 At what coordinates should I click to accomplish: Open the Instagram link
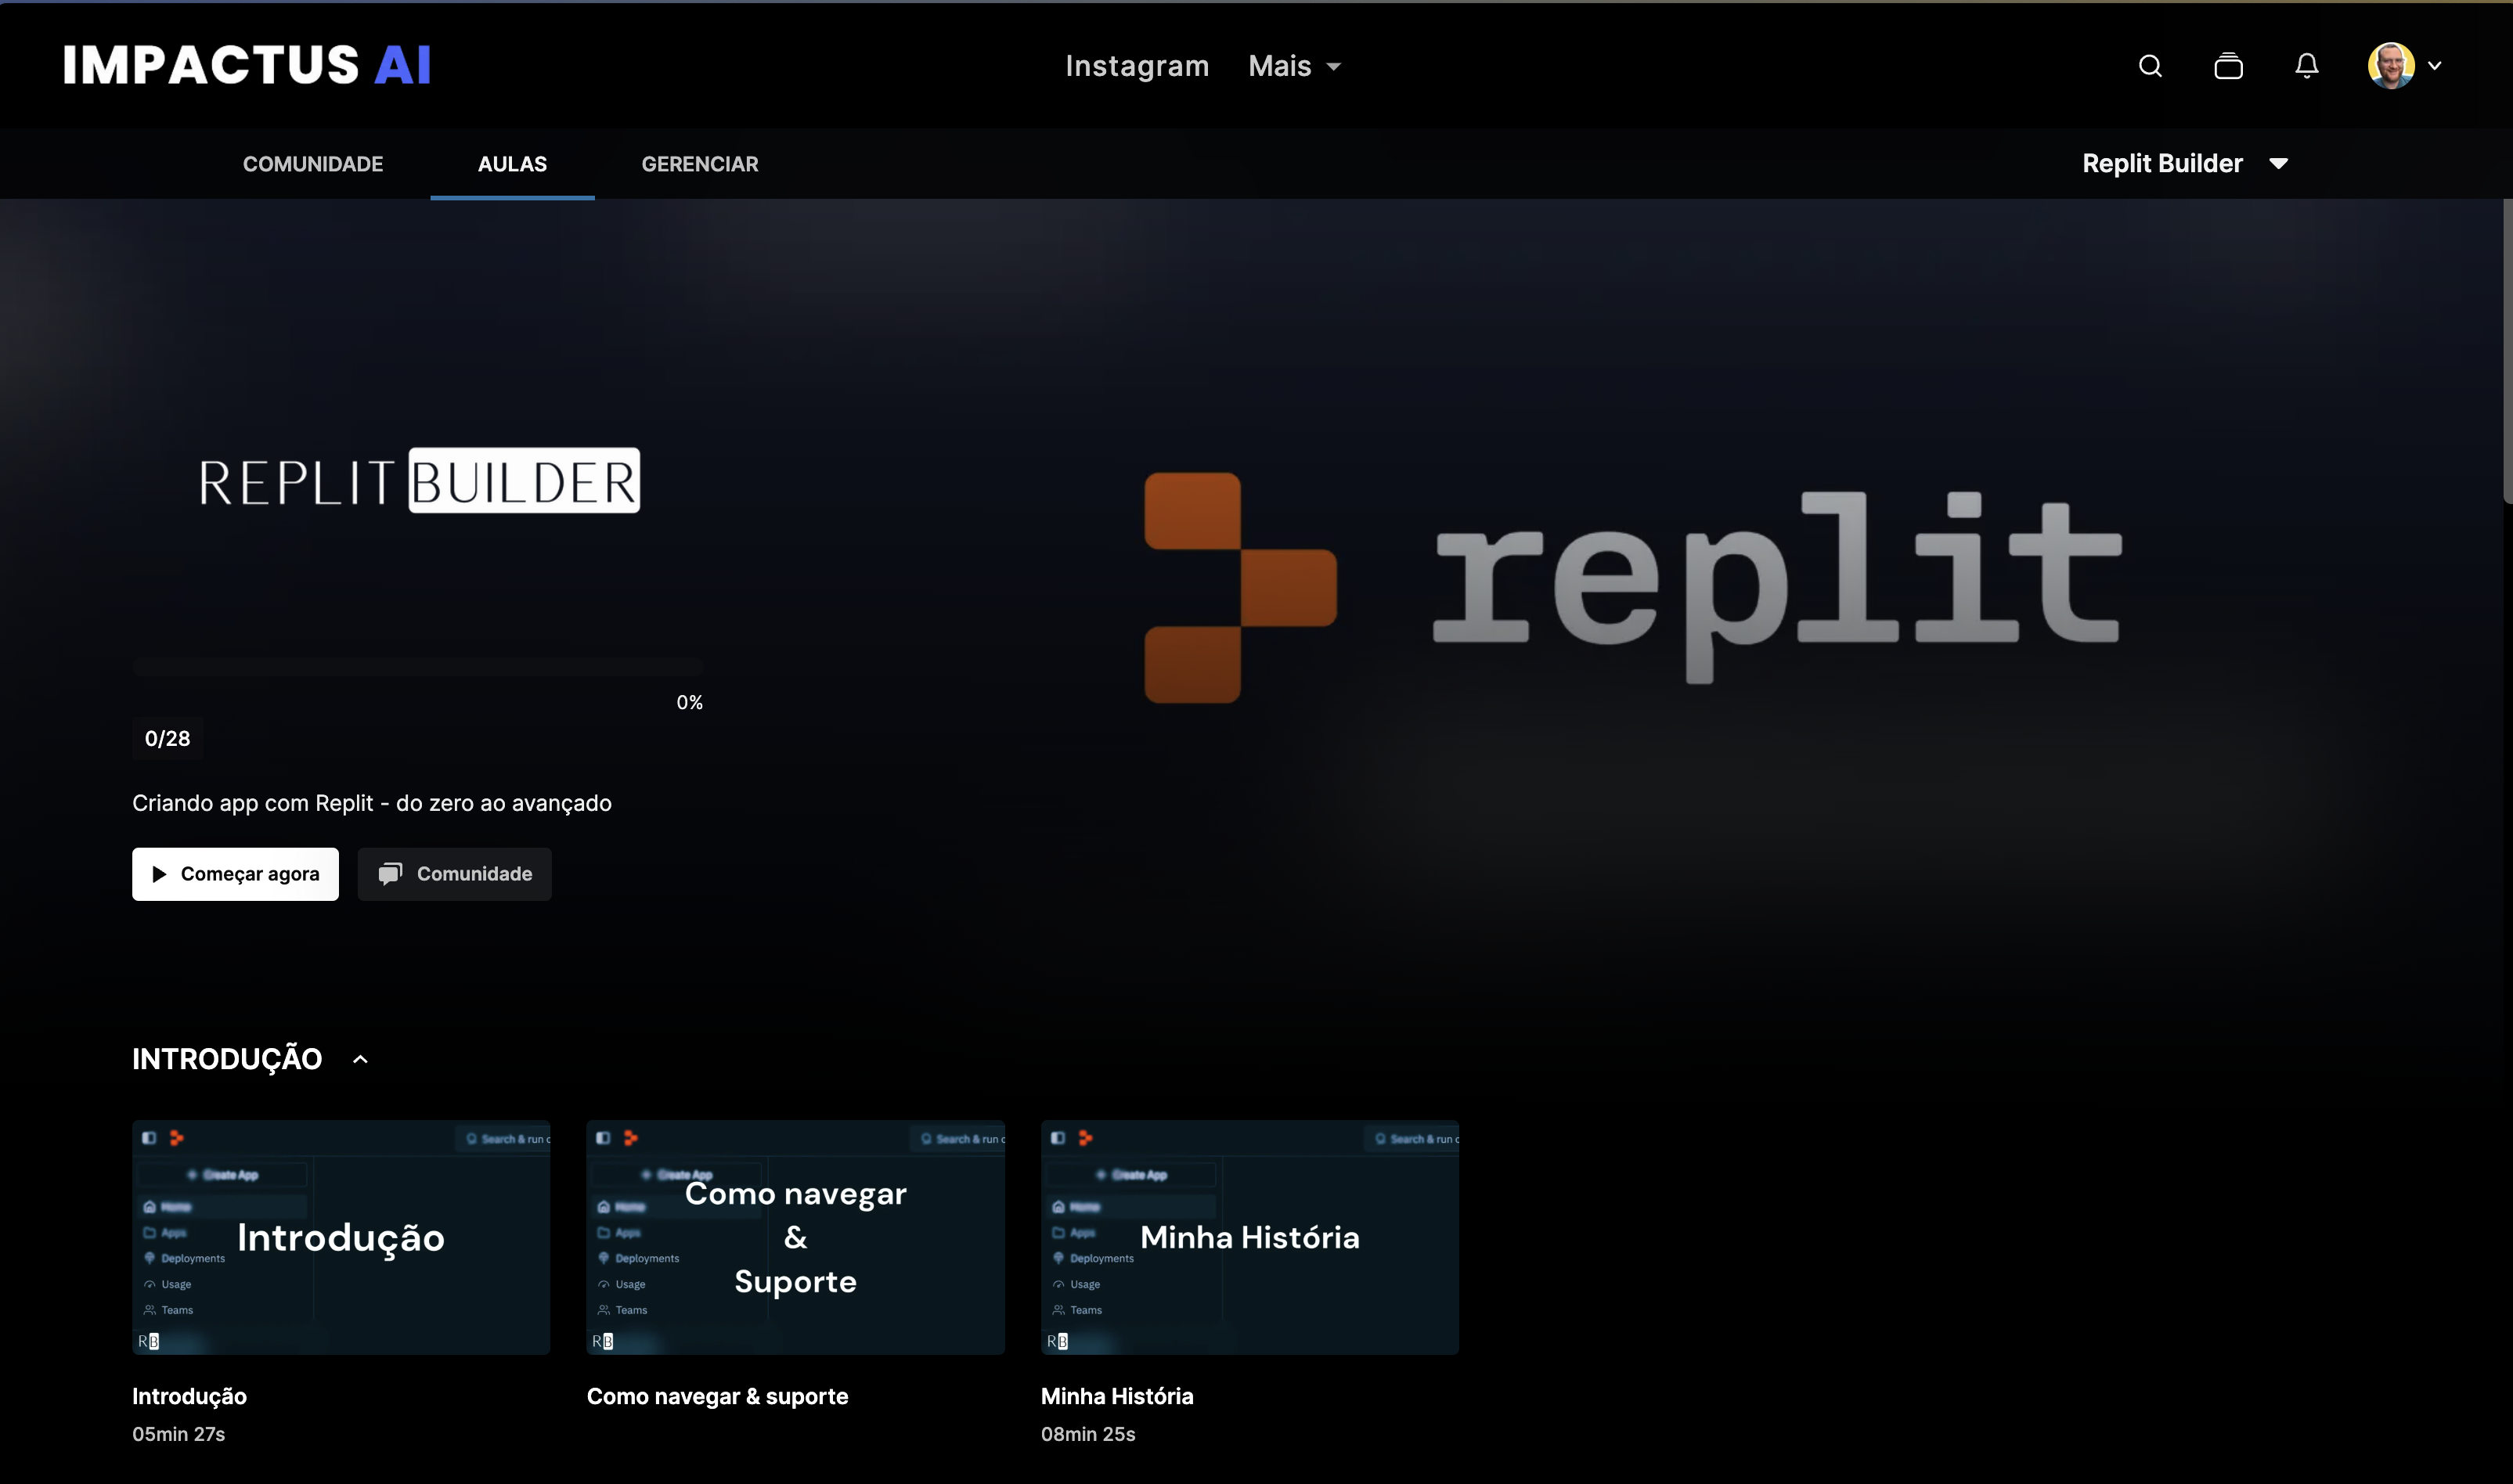(x=1137, y=66)
